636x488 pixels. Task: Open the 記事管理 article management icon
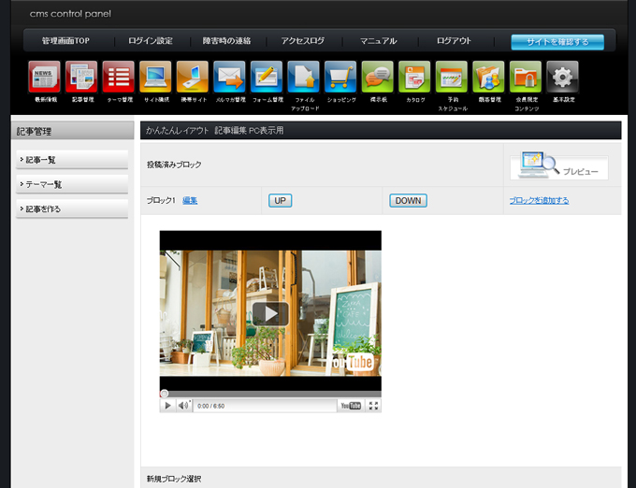coord(81,77)
